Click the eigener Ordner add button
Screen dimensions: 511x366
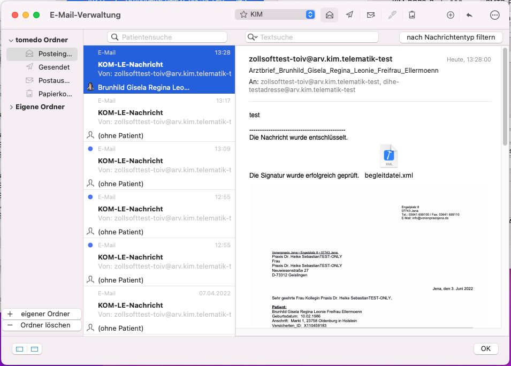pyautogui.click(x=42, y=314)
